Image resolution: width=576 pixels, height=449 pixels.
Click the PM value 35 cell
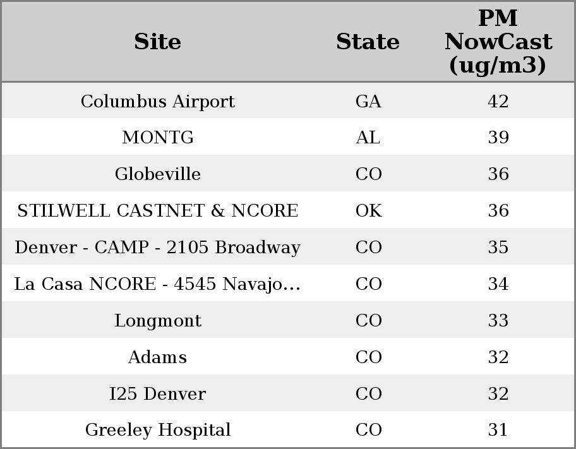(498, 248)
